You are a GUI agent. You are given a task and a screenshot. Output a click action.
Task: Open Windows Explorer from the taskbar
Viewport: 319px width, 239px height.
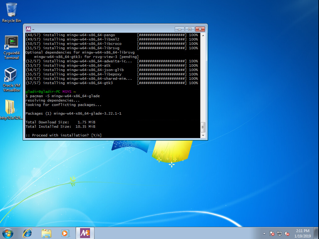46,233
